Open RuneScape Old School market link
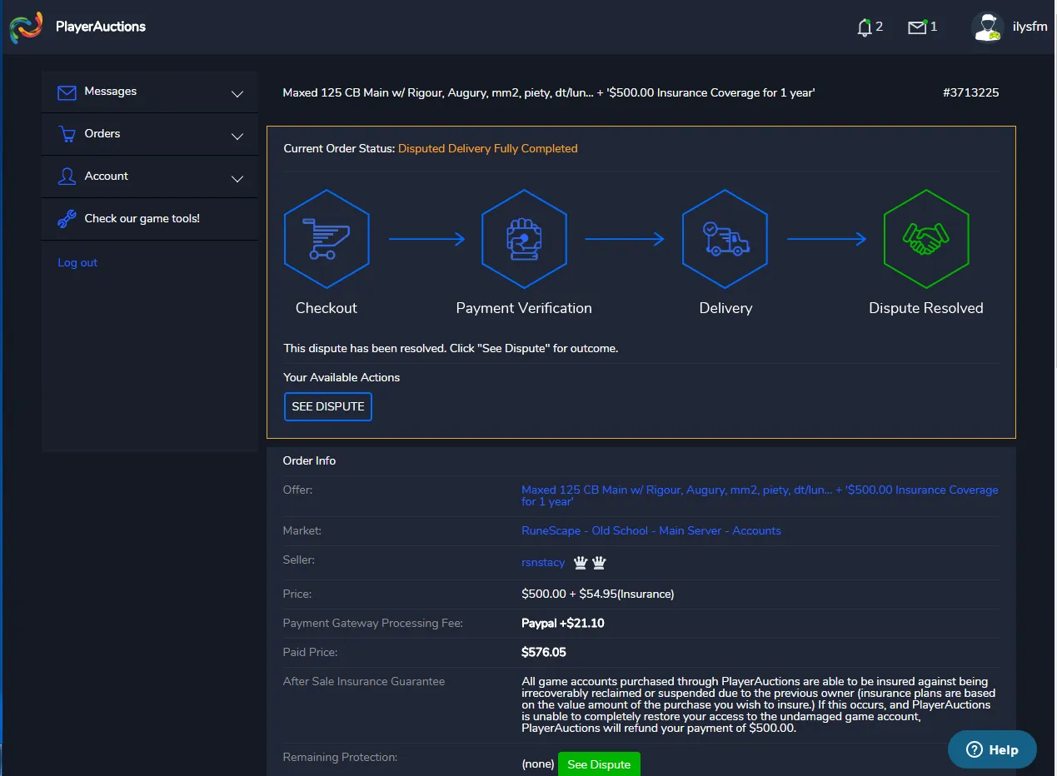This screenshot has height=776, width=1057. [651, 530]
